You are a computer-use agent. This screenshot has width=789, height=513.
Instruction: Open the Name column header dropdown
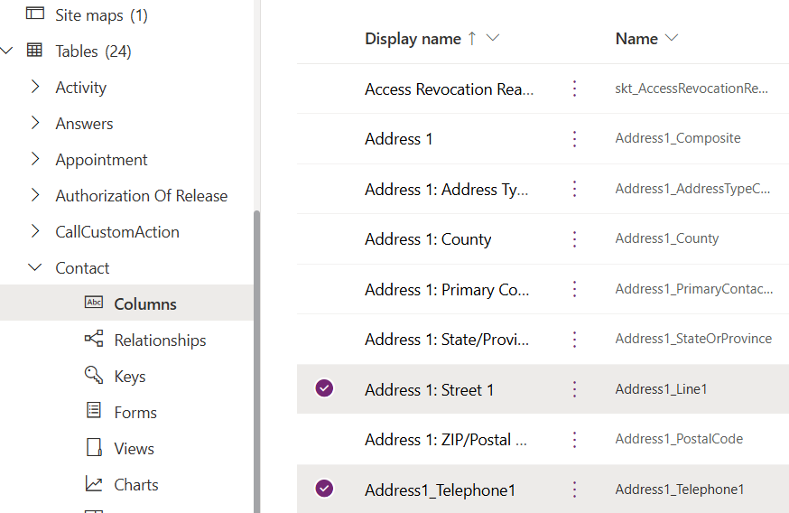(x=672, y=39)
